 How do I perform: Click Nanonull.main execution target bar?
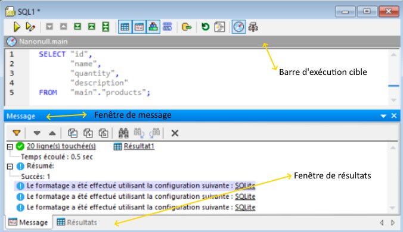click(x=202, y=41)
